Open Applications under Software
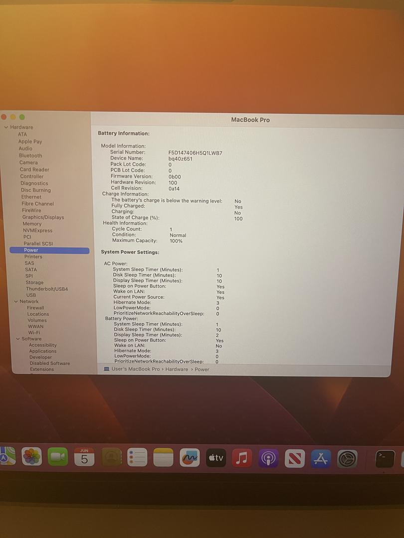Viewport: 404px width, 538px height. point(42,351)
